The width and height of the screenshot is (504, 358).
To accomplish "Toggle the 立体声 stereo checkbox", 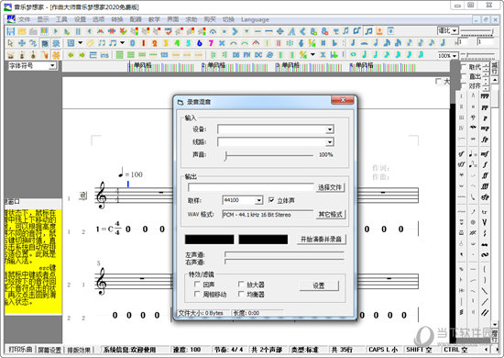I will [271, 200].
